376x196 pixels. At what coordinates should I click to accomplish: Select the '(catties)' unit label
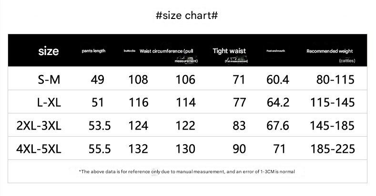(x=347, y=61)
